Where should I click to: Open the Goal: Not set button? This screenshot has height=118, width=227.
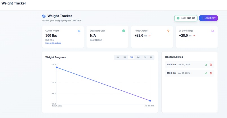tap(186, 18)
